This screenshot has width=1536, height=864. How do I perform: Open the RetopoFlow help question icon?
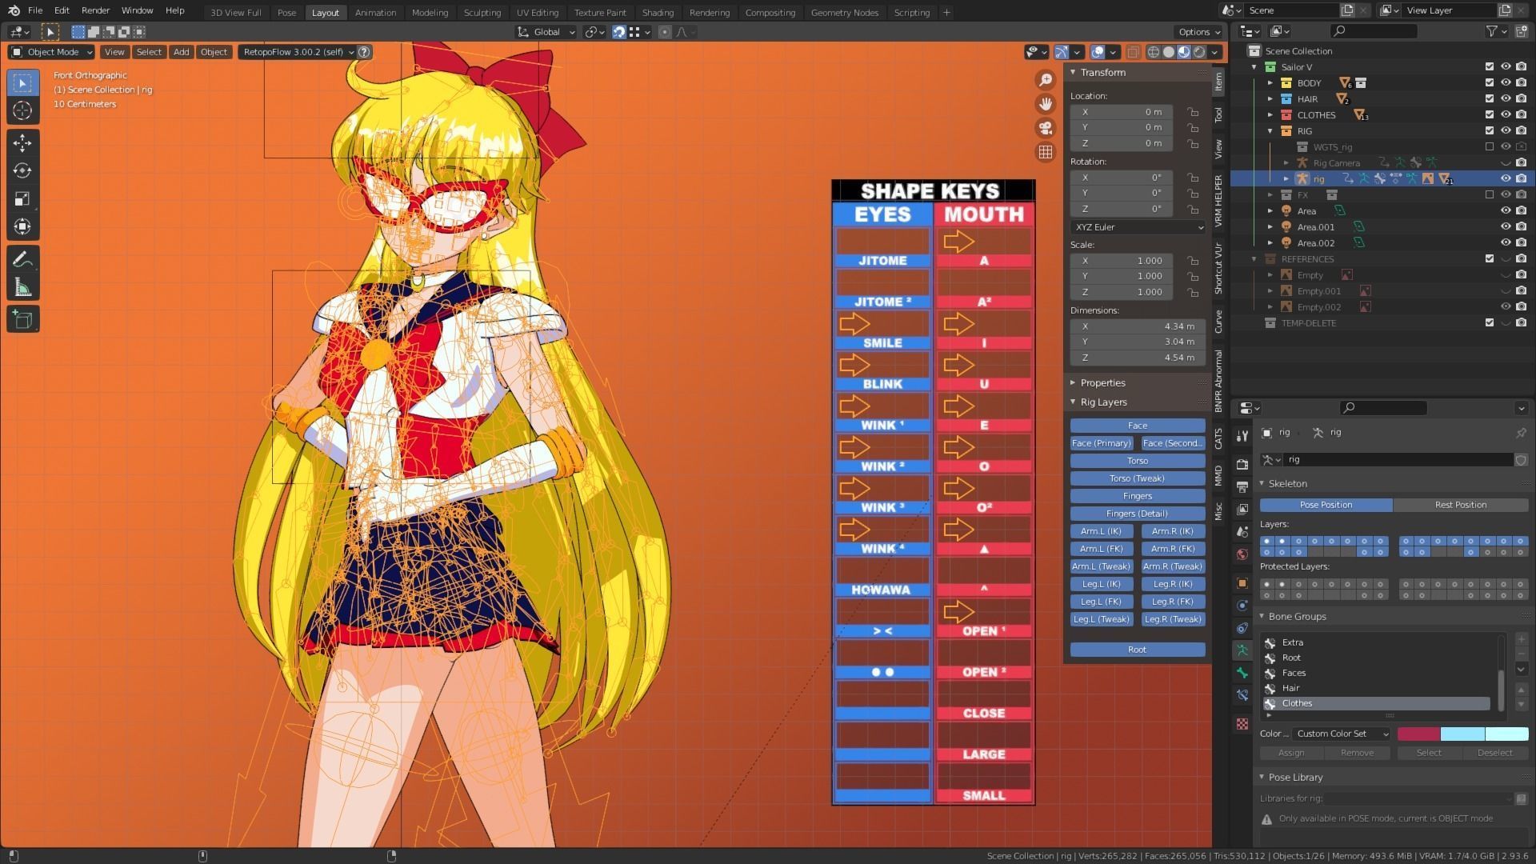pyautogui.click(x=364, y=52)
